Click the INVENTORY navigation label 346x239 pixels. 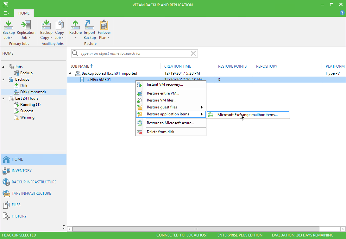coord(22,170)
